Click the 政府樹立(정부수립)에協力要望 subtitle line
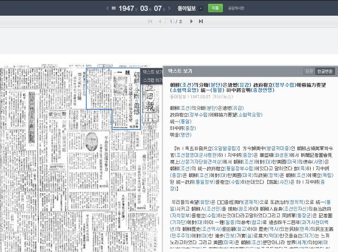The image size is (338, 252). [x=216, y=115]
